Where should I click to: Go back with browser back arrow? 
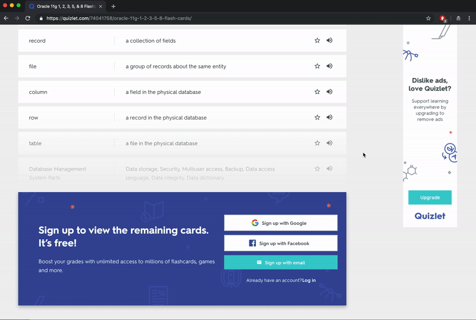(6, 18)
